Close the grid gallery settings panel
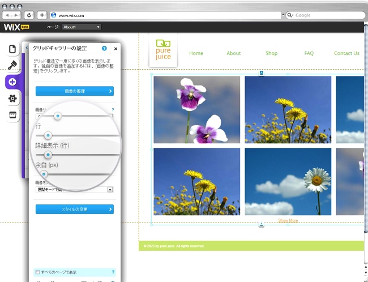Viewport: 368px width, 282px height. coord(115,49)
